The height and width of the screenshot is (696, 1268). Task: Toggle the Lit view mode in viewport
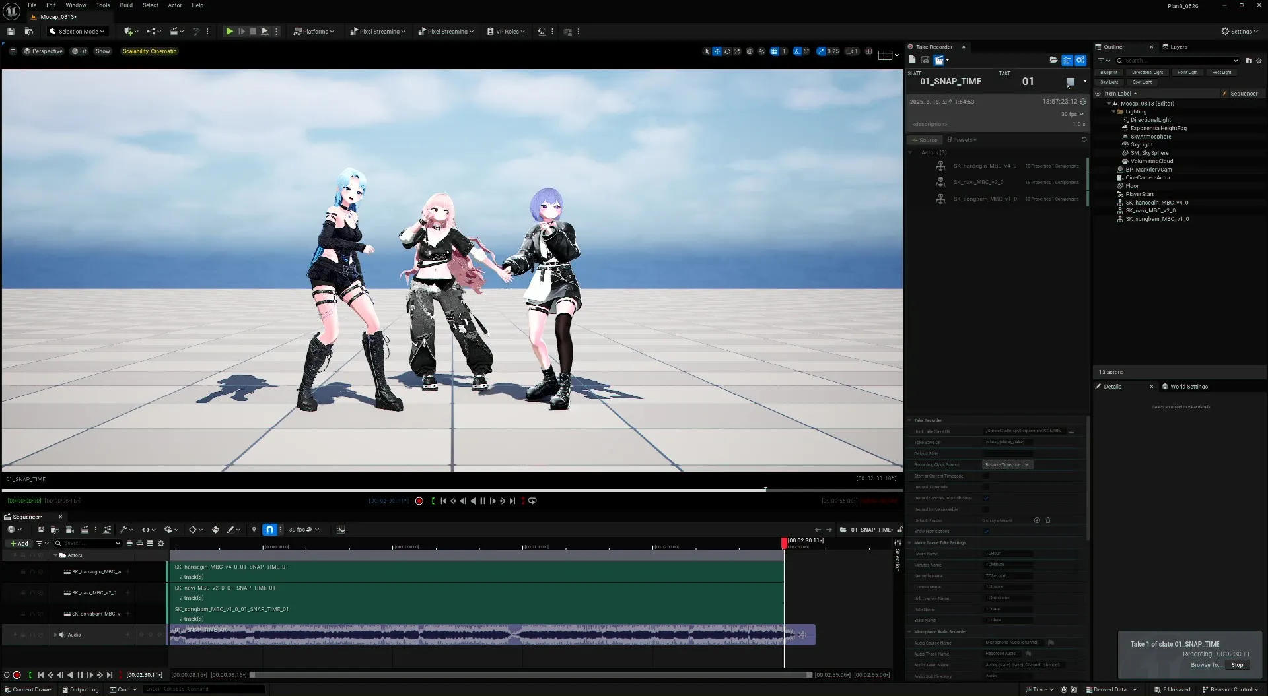coord(79,51)
